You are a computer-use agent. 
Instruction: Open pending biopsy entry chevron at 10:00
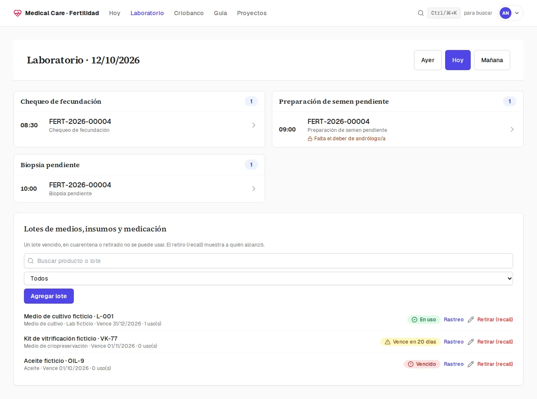tap(253, 189)
